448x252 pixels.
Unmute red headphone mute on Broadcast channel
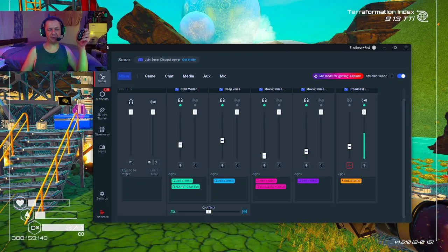coord(349,165)
